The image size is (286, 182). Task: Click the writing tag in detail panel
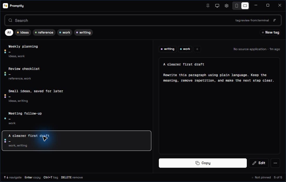pos(167,49)
